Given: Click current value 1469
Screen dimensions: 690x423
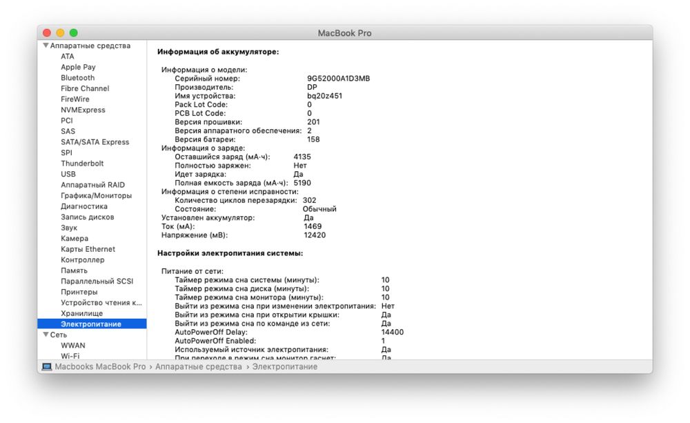Looking at the screenshot, I should 313,226.
